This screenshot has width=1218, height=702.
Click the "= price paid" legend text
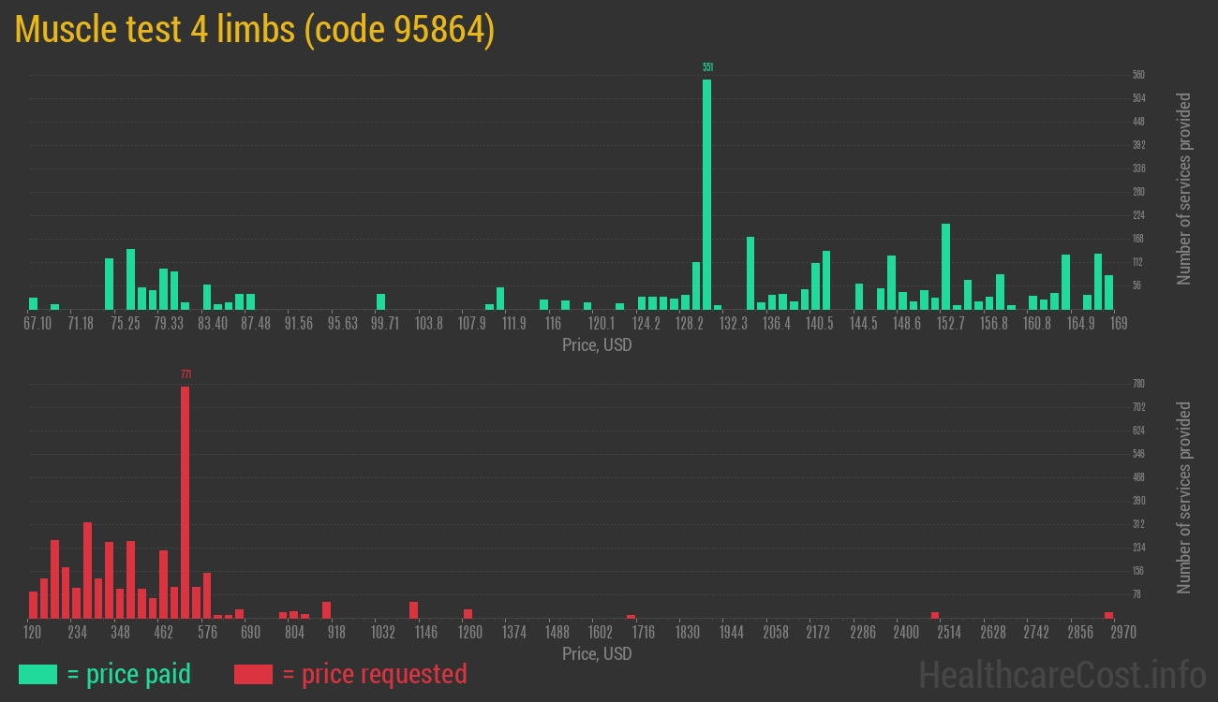[128, 674]
